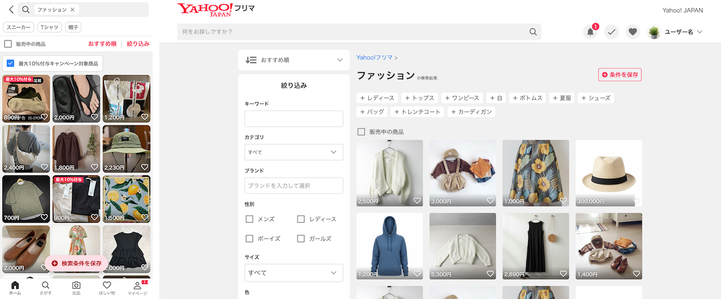The image size is (721, 299).
Task: Tap the mobile search magnifier icon
Action: pos(25,10)
